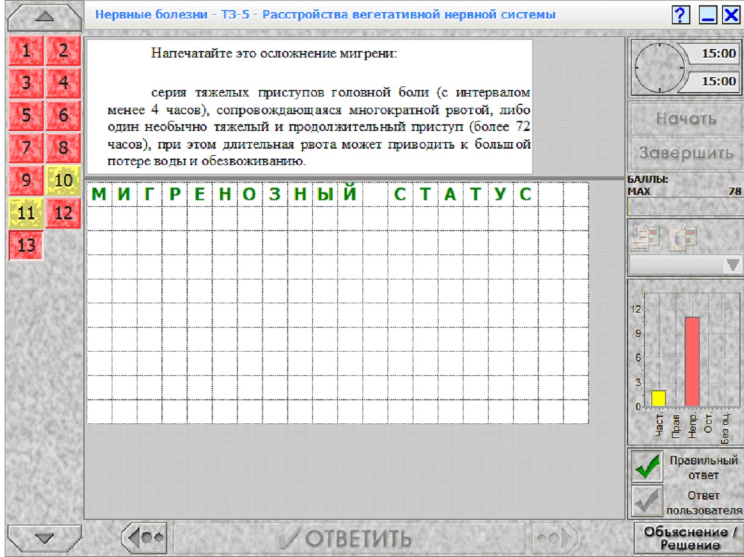Viewport: 744px width, 557px height.
Task: Click the red Непр. bar in chart
Action: pos(692,361)
